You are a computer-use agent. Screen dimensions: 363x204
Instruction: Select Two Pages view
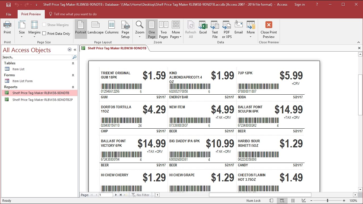(164, 29)
